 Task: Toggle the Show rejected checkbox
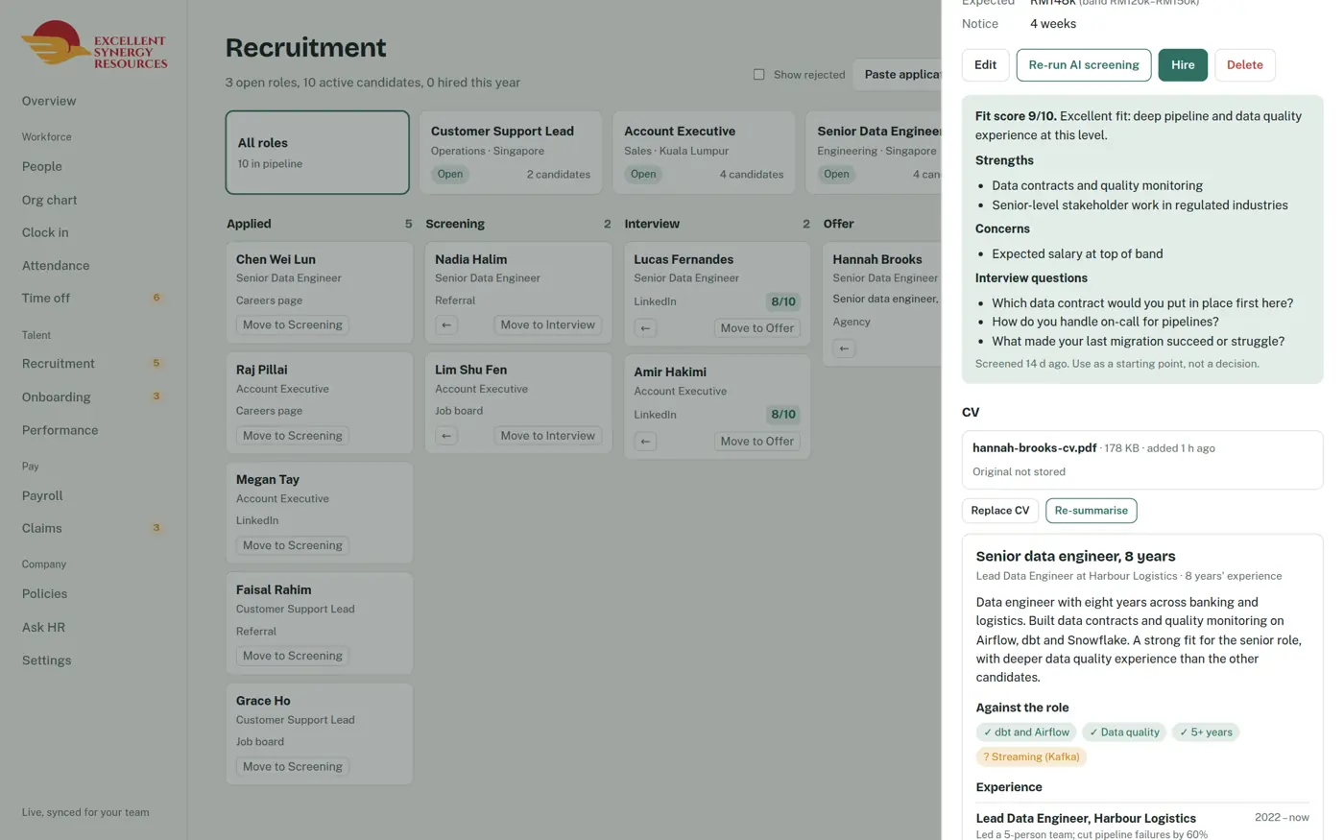[x=758, y=75]
